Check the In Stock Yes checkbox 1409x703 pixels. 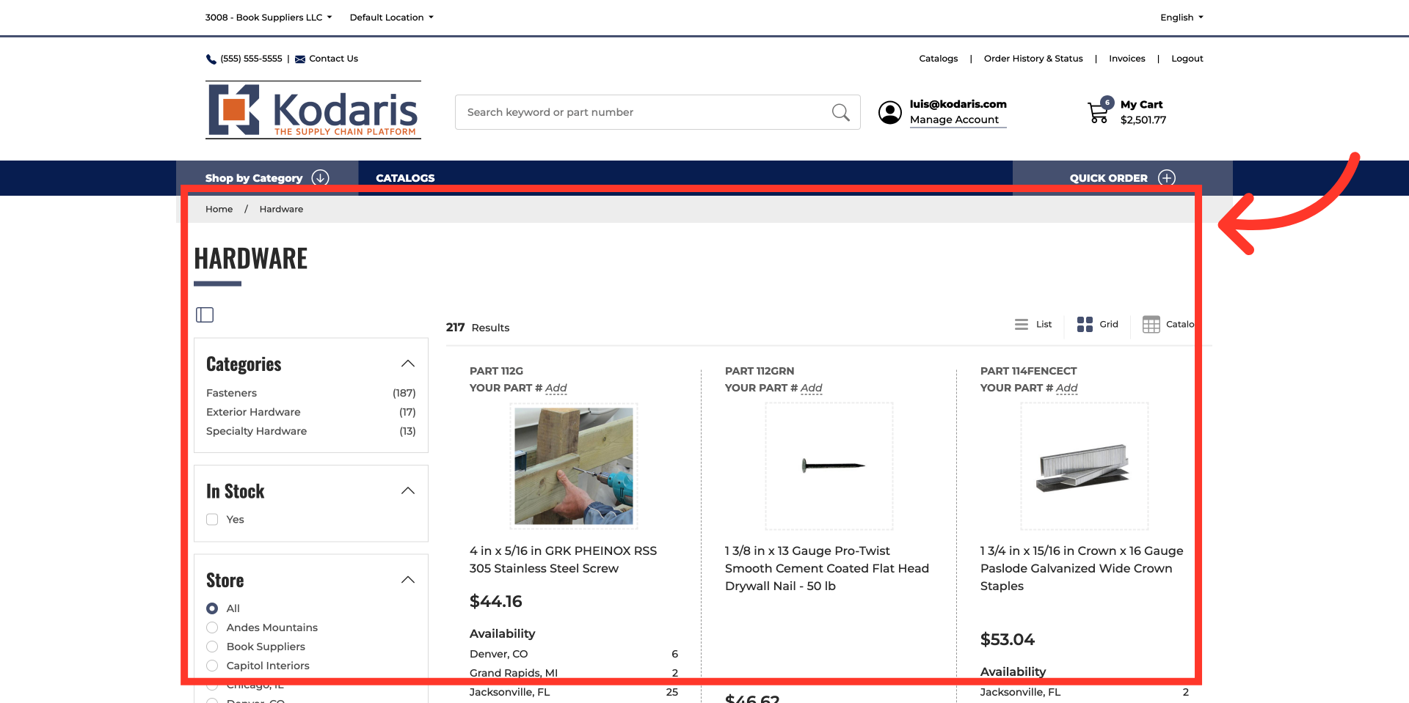click(x=212, y=520)
